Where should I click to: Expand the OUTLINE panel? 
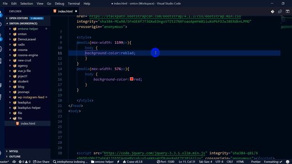(x=7, y=157)
